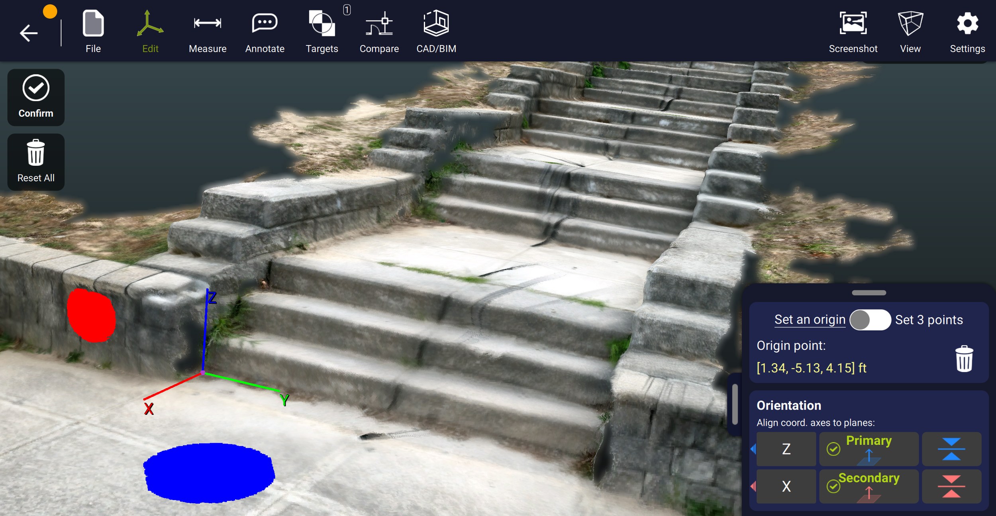Click the Compare tool icon

[379, 31]
